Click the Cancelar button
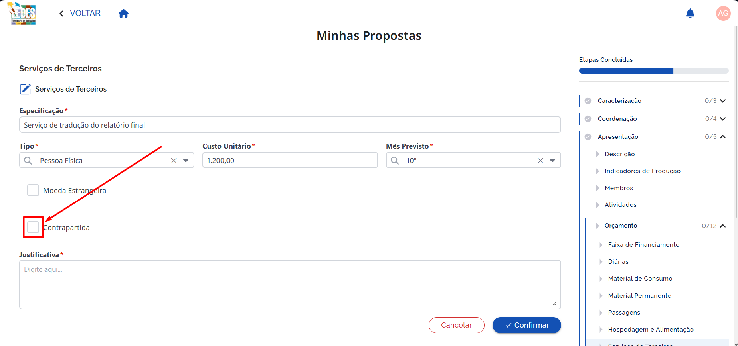Image resolution: width=738 pixels, height=346 pixels. [x=456, y=325]
